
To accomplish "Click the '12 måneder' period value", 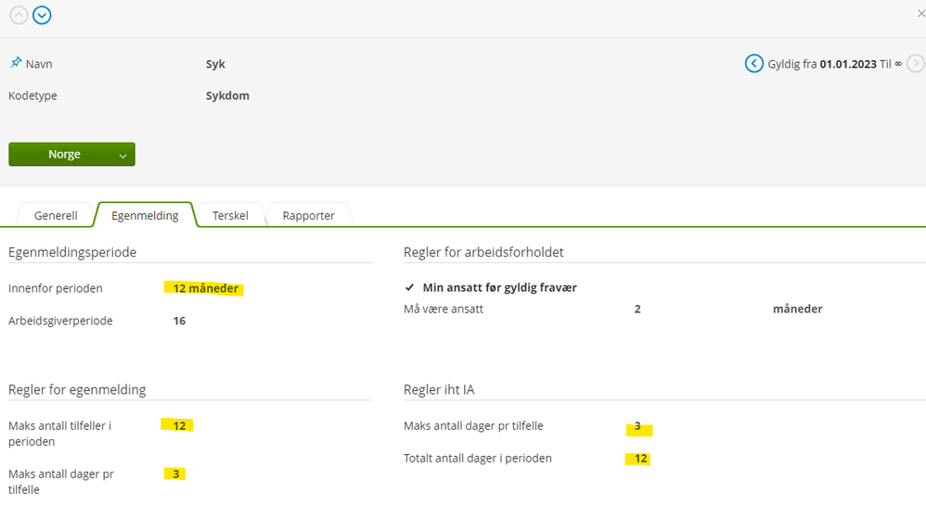I will coord(205,288).
